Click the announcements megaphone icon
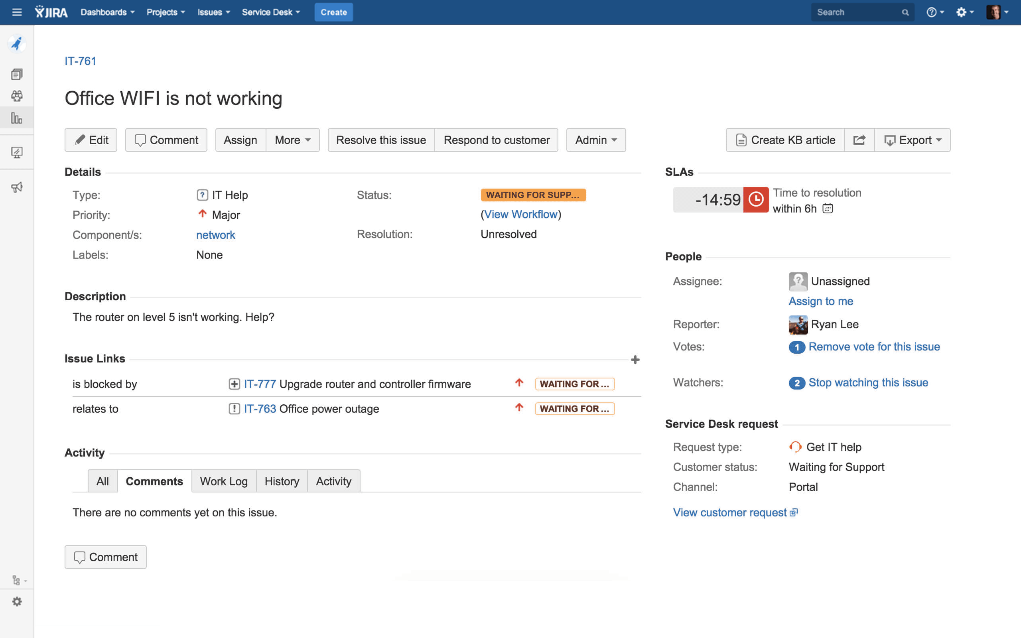 (x=17, y=187)
